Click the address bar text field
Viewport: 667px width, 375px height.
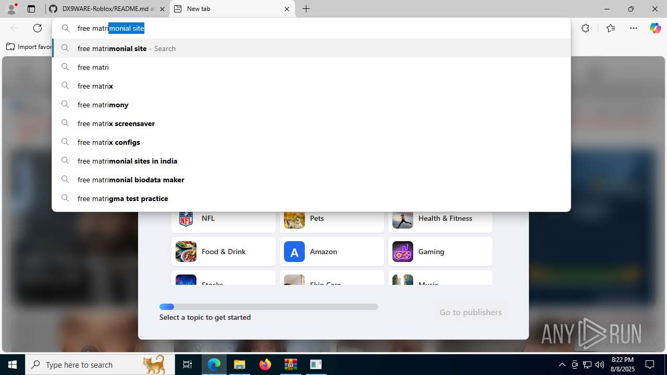point(311,28)
